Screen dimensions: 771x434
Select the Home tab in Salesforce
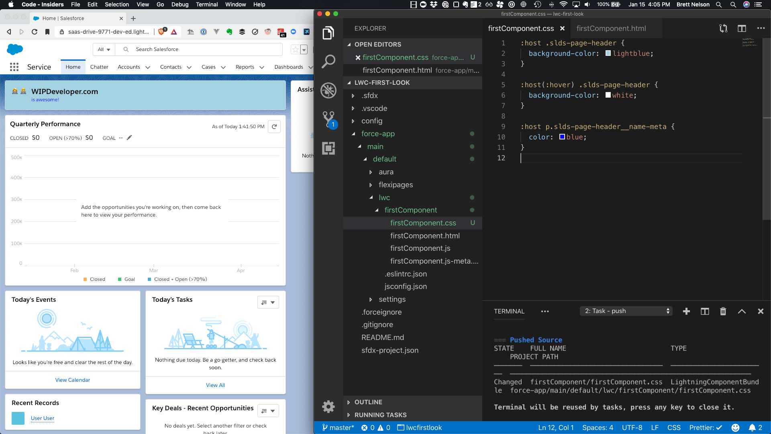pos(73,67)
